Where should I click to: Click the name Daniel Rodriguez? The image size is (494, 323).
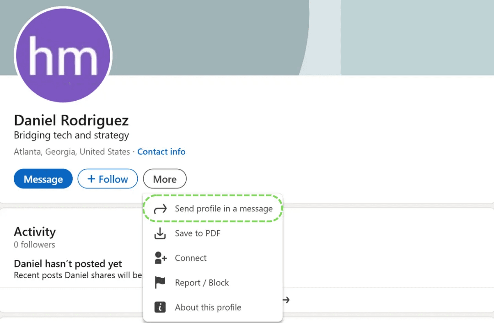[71, 120]
